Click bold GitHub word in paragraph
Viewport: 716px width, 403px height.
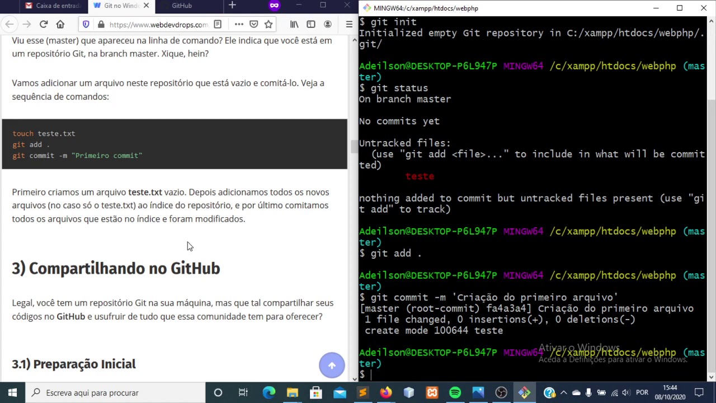[70, 317]
